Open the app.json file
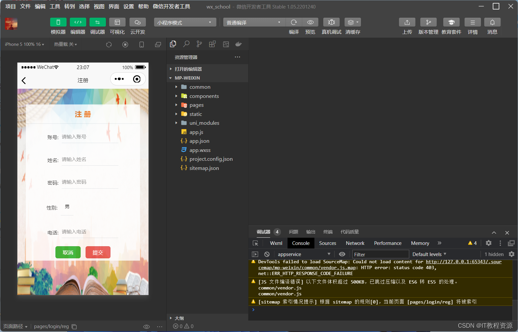Screen dimensions: 518x332 tap(207, 141)
